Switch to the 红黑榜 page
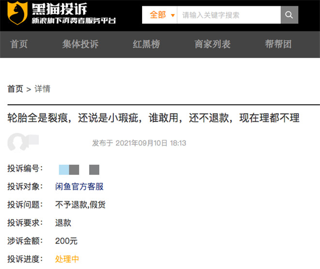The height and width of the screenshot is (269, 320). pyautogui.click(x=146, y=44)
